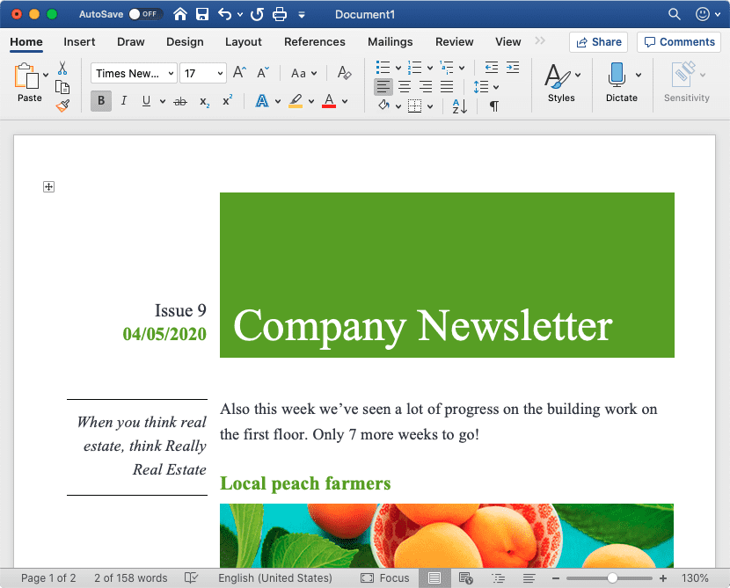This screenshot has height=588, width=730.
Task: Click the Paste clipboard icon
Action: click(26, 76)
